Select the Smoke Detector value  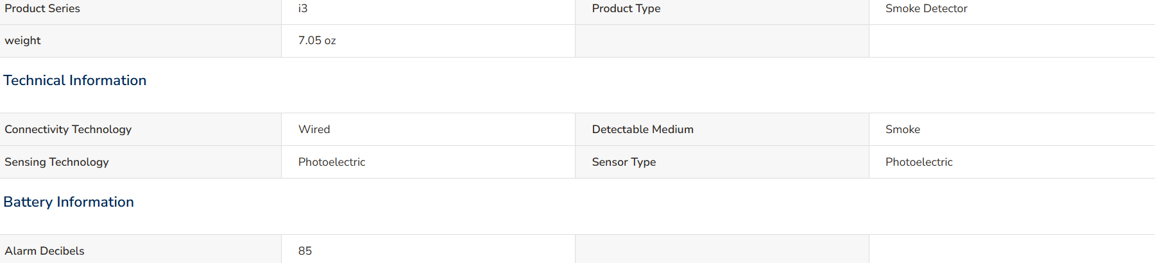(x=926, y=8)
